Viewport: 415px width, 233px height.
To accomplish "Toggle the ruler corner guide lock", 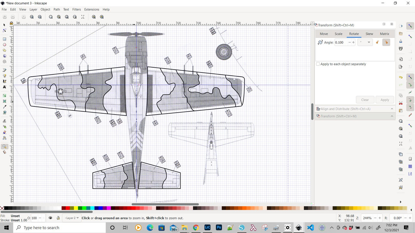I will pos(11,23).
